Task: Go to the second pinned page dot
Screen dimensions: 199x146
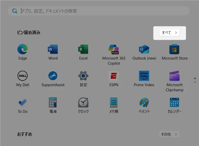Action: coord(195,82)
